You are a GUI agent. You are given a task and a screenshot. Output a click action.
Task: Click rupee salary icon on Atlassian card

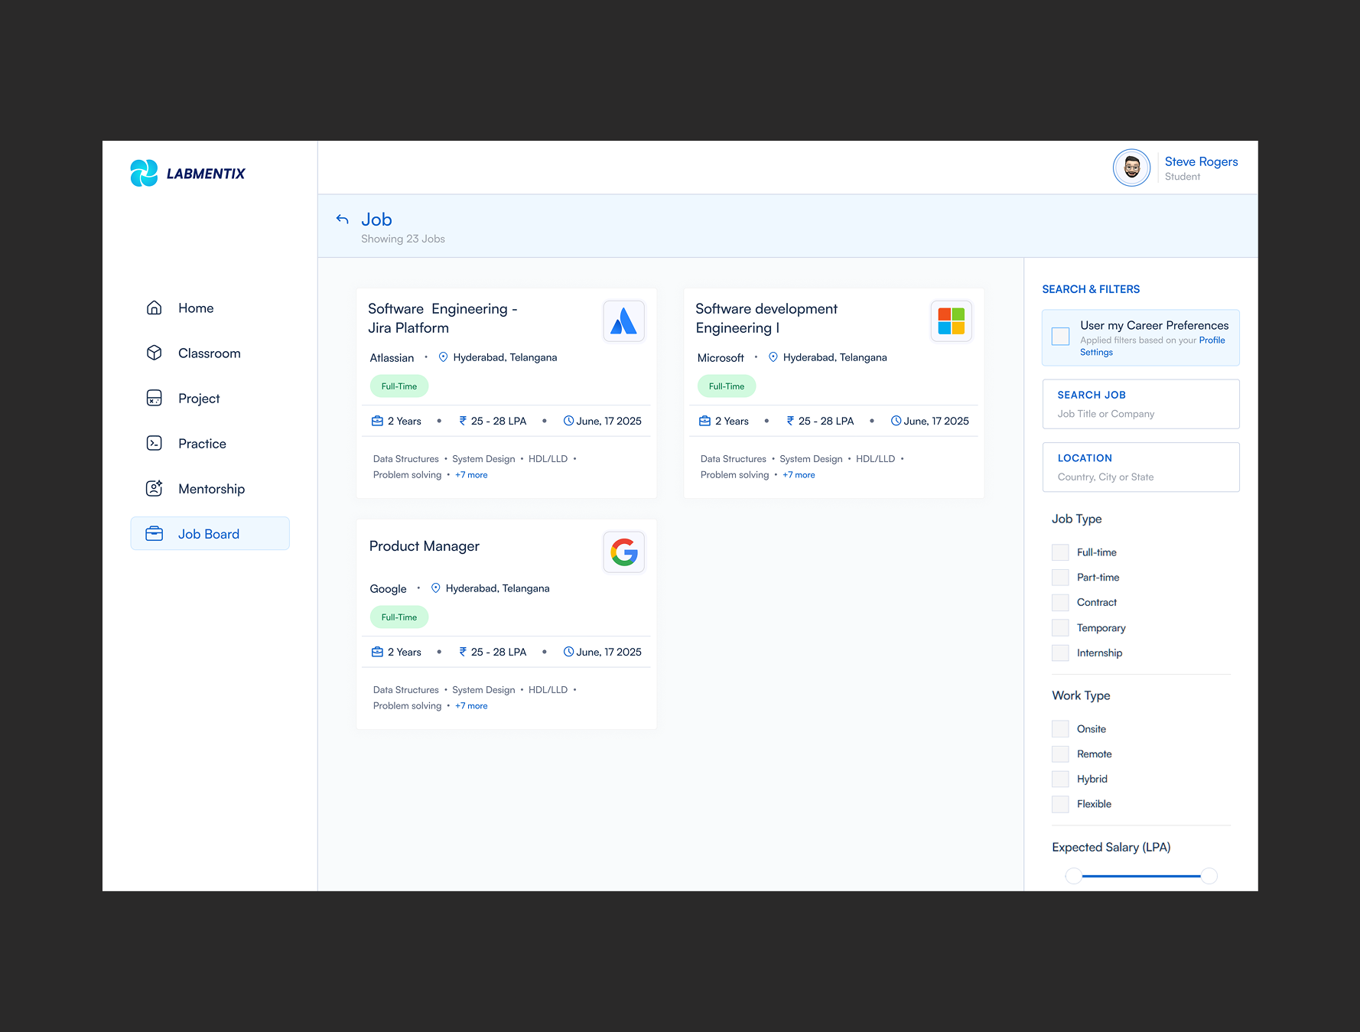[463, 421]
